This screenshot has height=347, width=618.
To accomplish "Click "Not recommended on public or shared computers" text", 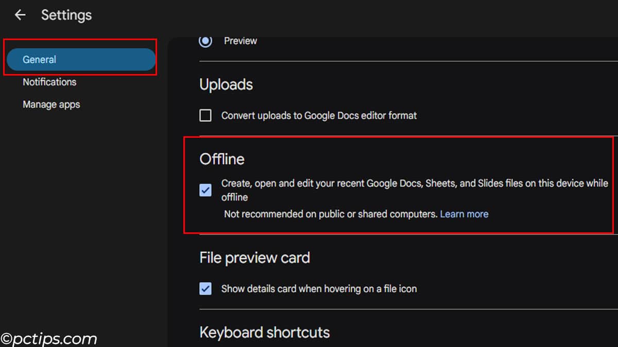I will [x=331, y=214].
